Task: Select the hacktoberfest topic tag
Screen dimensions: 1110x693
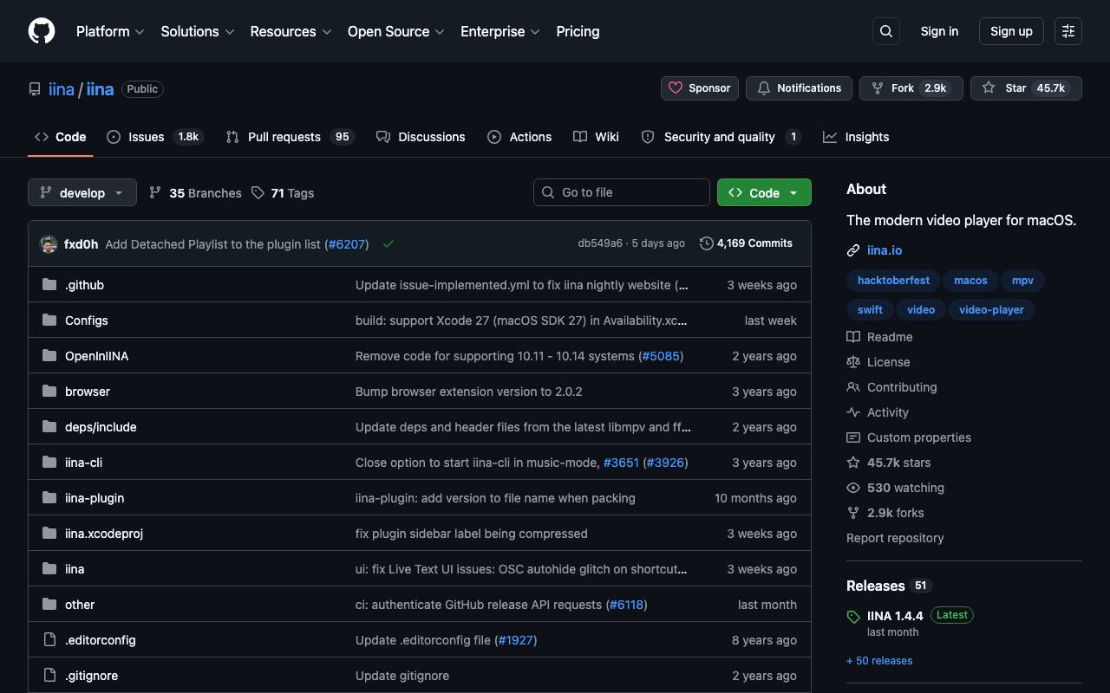Action: [893, 281]
